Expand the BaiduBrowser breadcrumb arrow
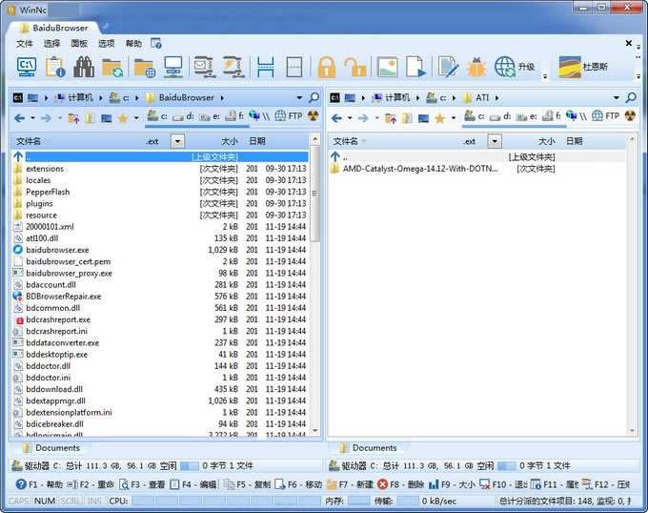Screen dimensions: 648x513 222,97
